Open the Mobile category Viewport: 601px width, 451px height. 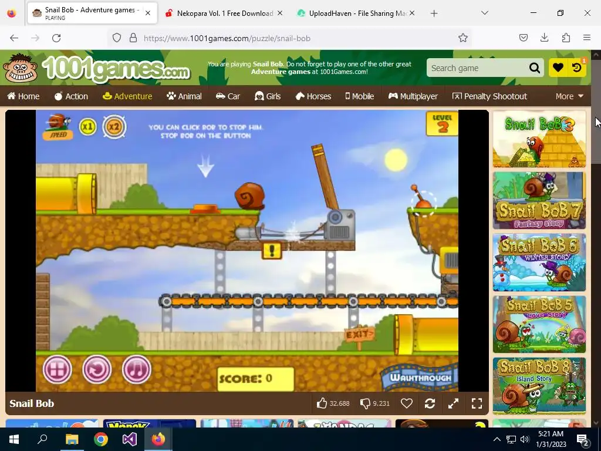(360, 96)
